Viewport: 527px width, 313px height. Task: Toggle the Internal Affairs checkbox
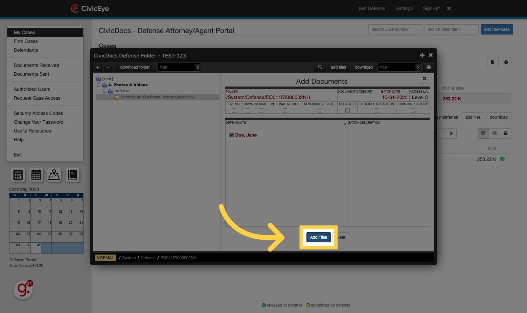[285, 111]
